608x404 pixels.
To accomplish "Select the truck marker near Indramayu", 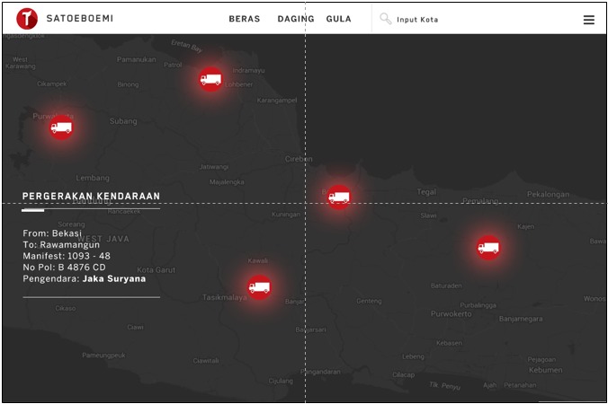I will (x=210, y=79).
